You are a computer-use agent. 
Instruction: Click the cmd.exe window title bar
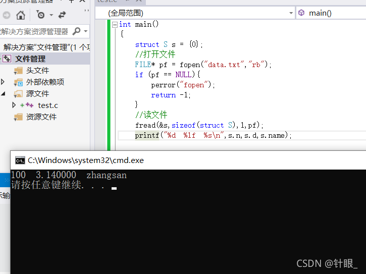188,160
